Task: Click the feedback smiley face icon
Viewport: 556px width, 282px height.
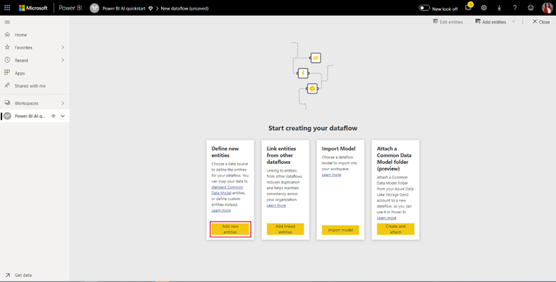Action: point(530,8)
